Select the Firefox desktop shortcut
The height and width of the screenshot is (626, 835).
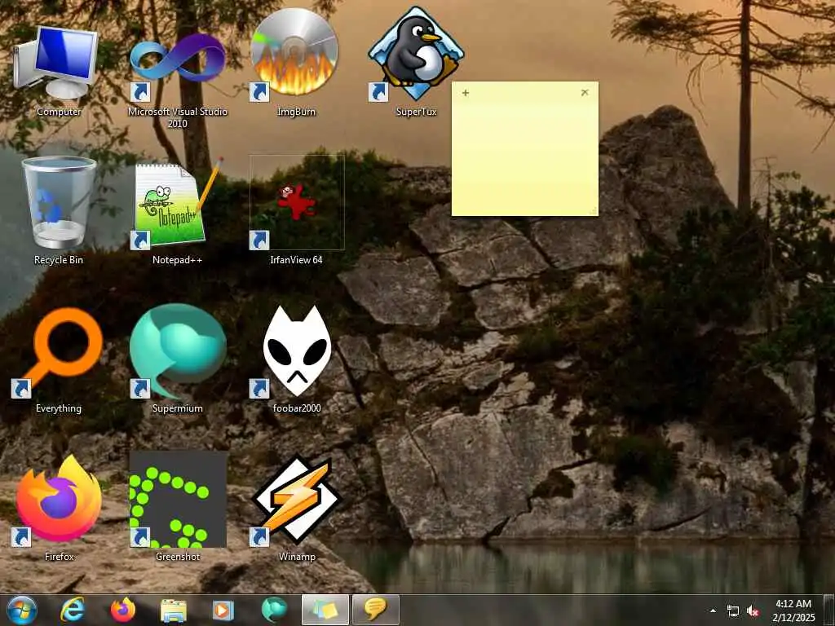(x=59, y=500)
